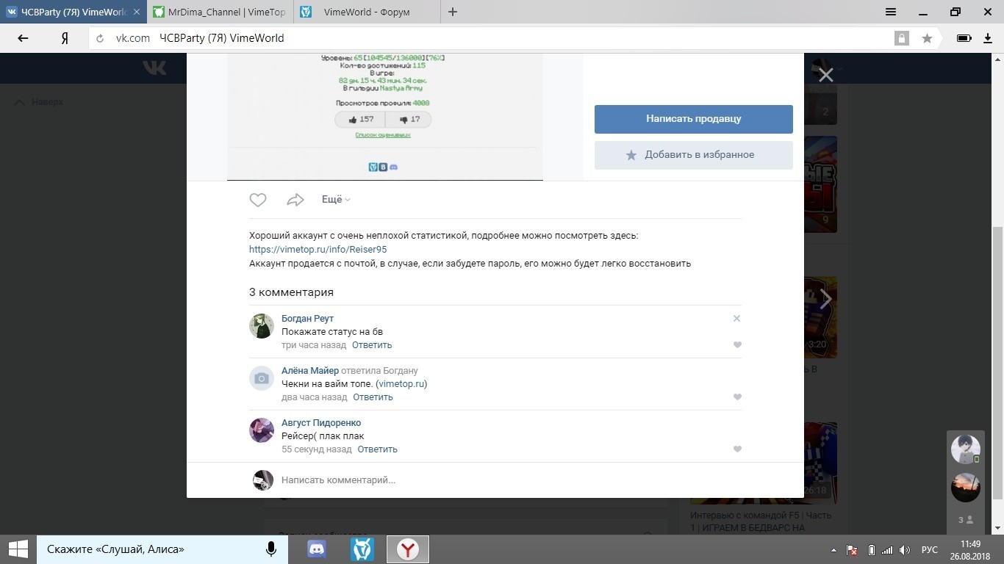Open the browser hamburger menu
This screenshot has width=1004, height=564.
pyautogui.click(x=891, y=12)
